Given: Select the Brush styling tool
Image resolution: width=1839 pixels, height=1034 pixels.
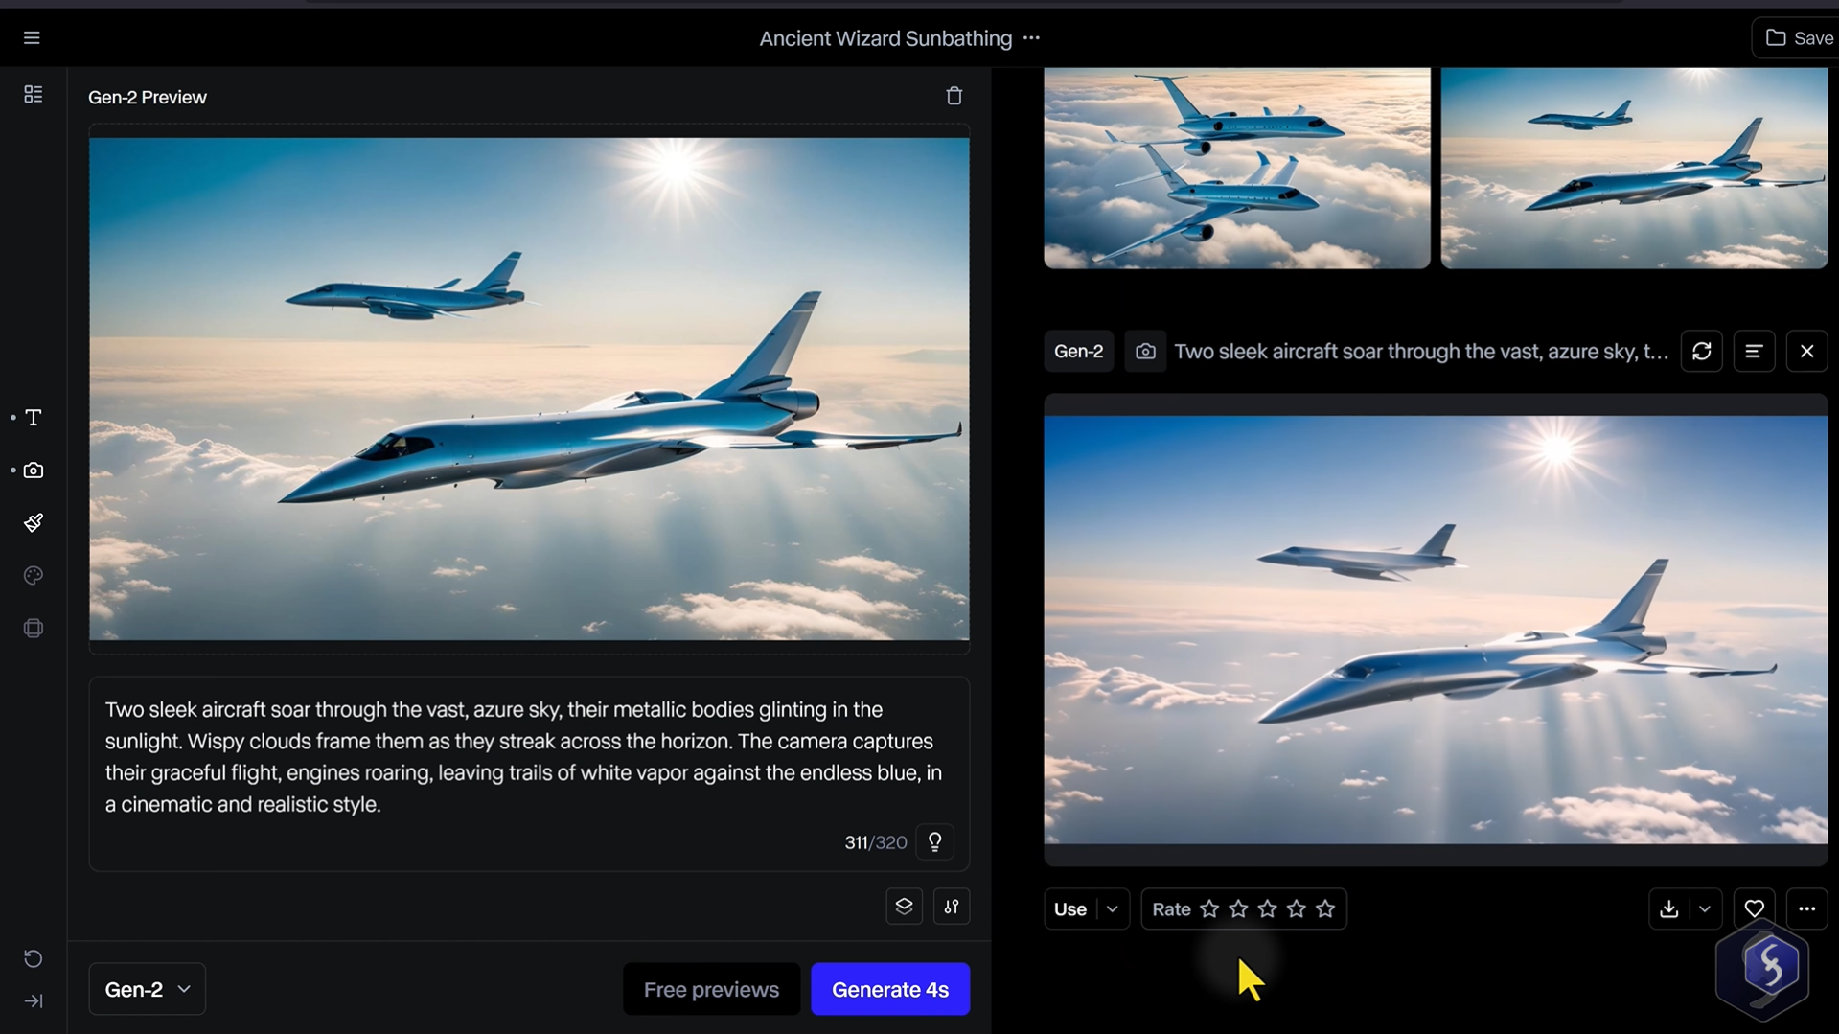Looking at the screenshot, I should point(32,522).
